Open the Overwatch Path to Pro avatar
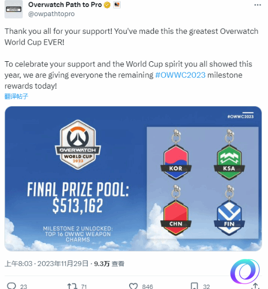This screenshot has width=268, height=289. pos(13,9)
